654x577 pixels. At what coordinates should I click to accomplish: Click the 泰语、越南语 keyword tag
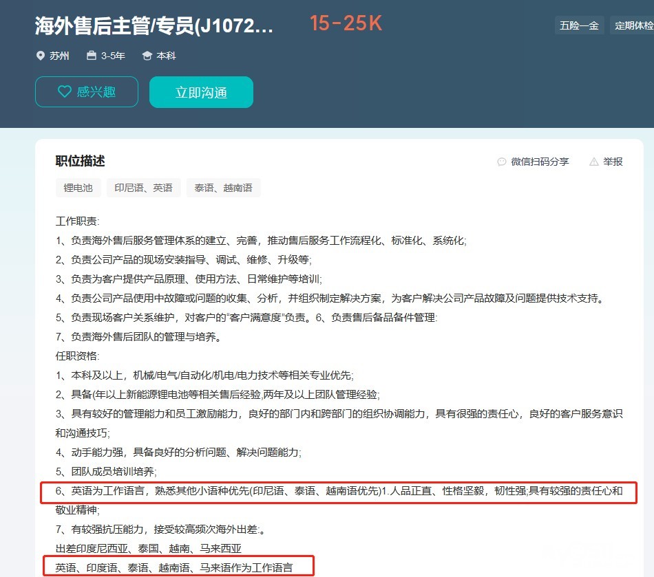(x=223, y=188)
